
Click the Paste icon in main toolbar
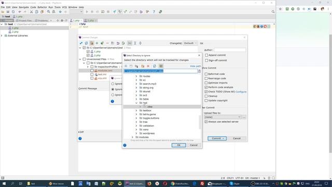[42, 12]
